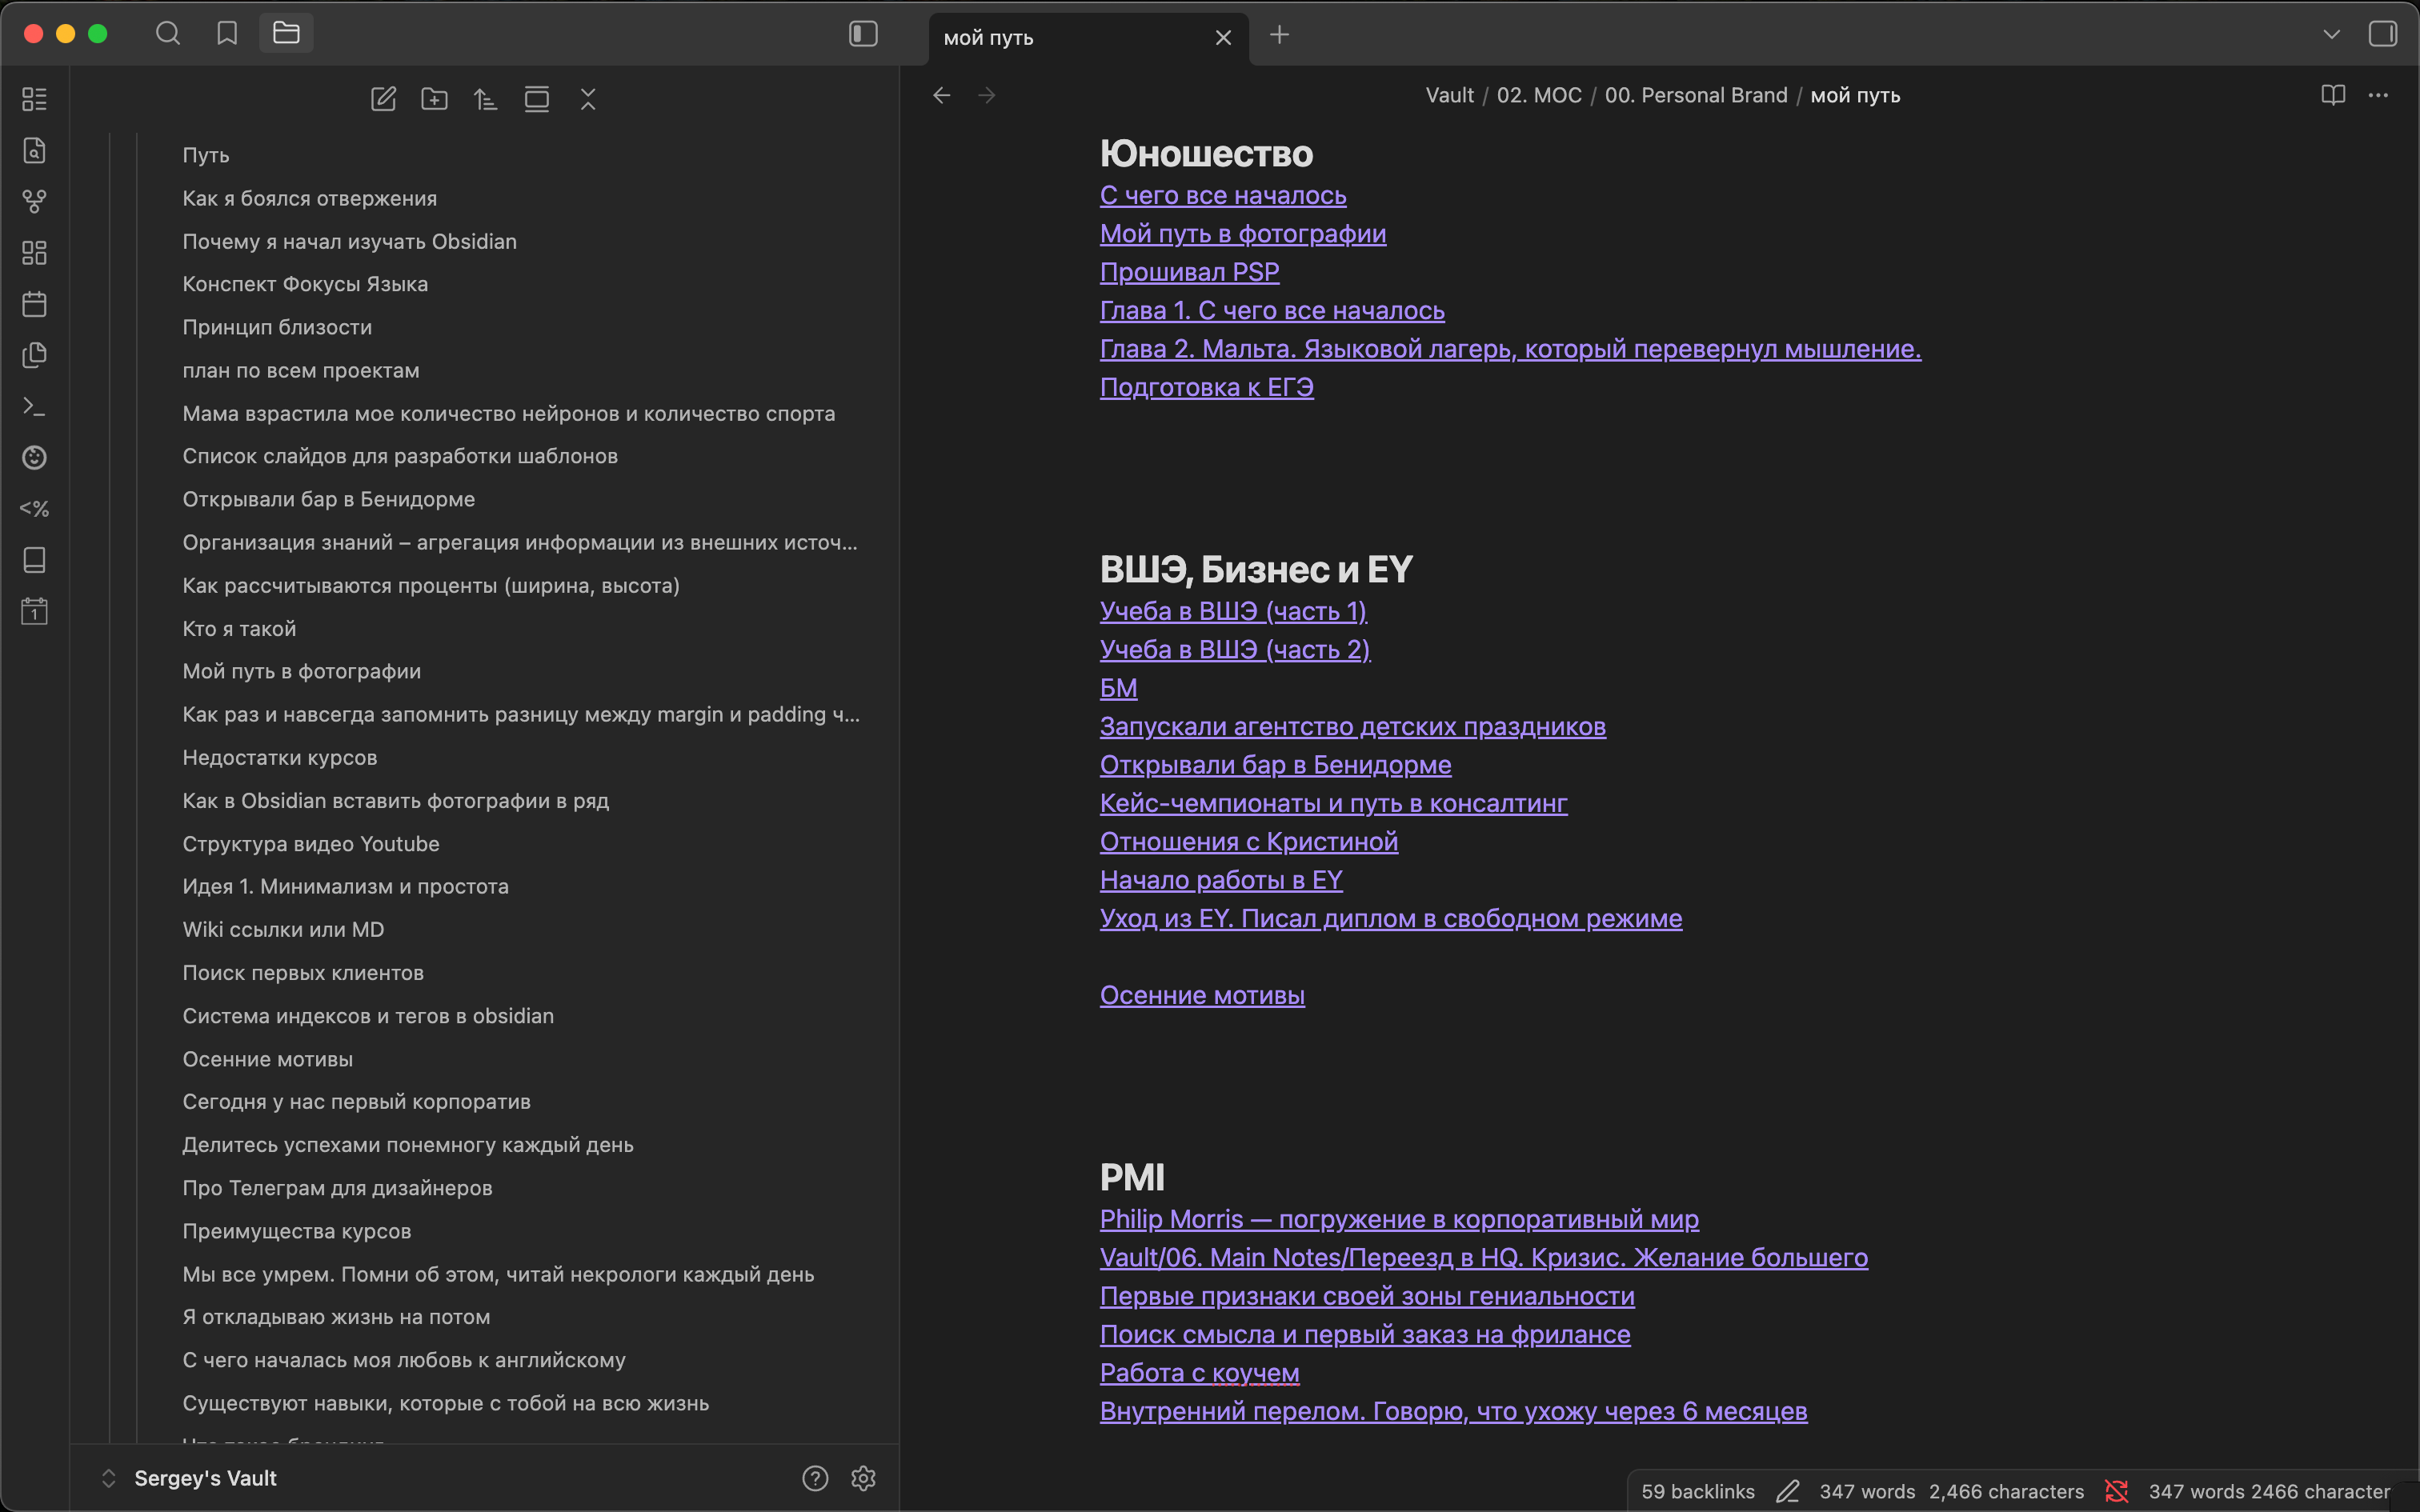Open settings gear icon
This screenshot has width=2420, height=1512.
point(863,1478)
